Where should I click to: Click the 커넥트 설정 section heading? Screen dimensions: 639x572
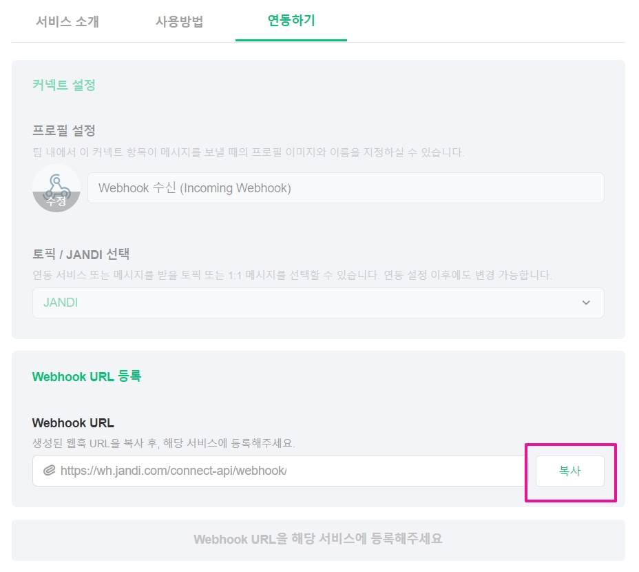(x=63, y=85)
